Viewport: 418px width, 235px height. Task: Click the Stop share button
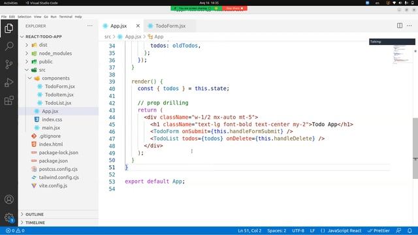(x=234, y=8)
